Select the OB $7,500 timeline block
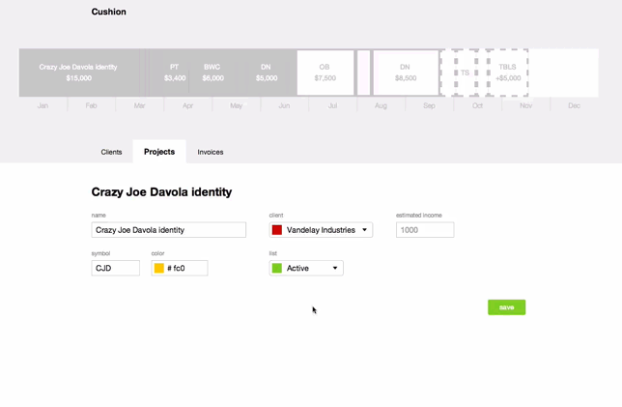 click(x=325, y=73)
